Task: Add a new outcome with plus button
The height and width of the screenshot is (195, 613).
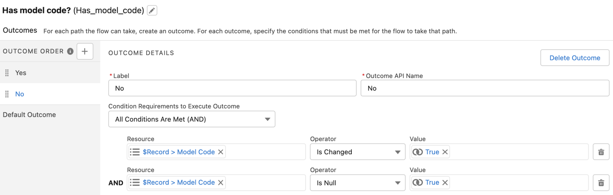Action: pyautogui.click(x=85, y=51)
